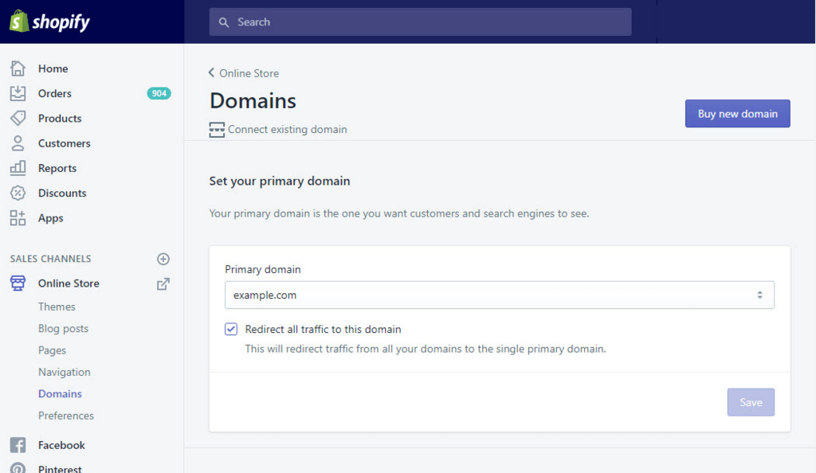Viewport: 816px width, 473px height.
Task: Open Orders via its inbox icon
Action: [x=18, y=93]
